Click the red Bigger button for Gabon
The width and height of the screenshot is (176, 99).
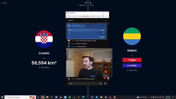(x=132, y=60)
